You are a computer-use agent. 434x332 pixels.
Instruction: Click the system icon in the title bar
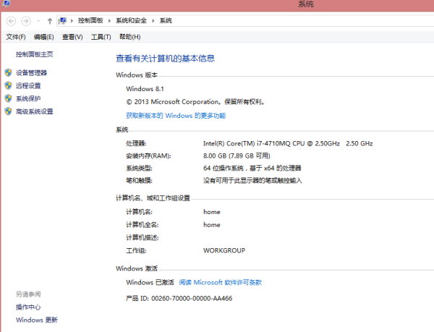click(x=6, y=4)
